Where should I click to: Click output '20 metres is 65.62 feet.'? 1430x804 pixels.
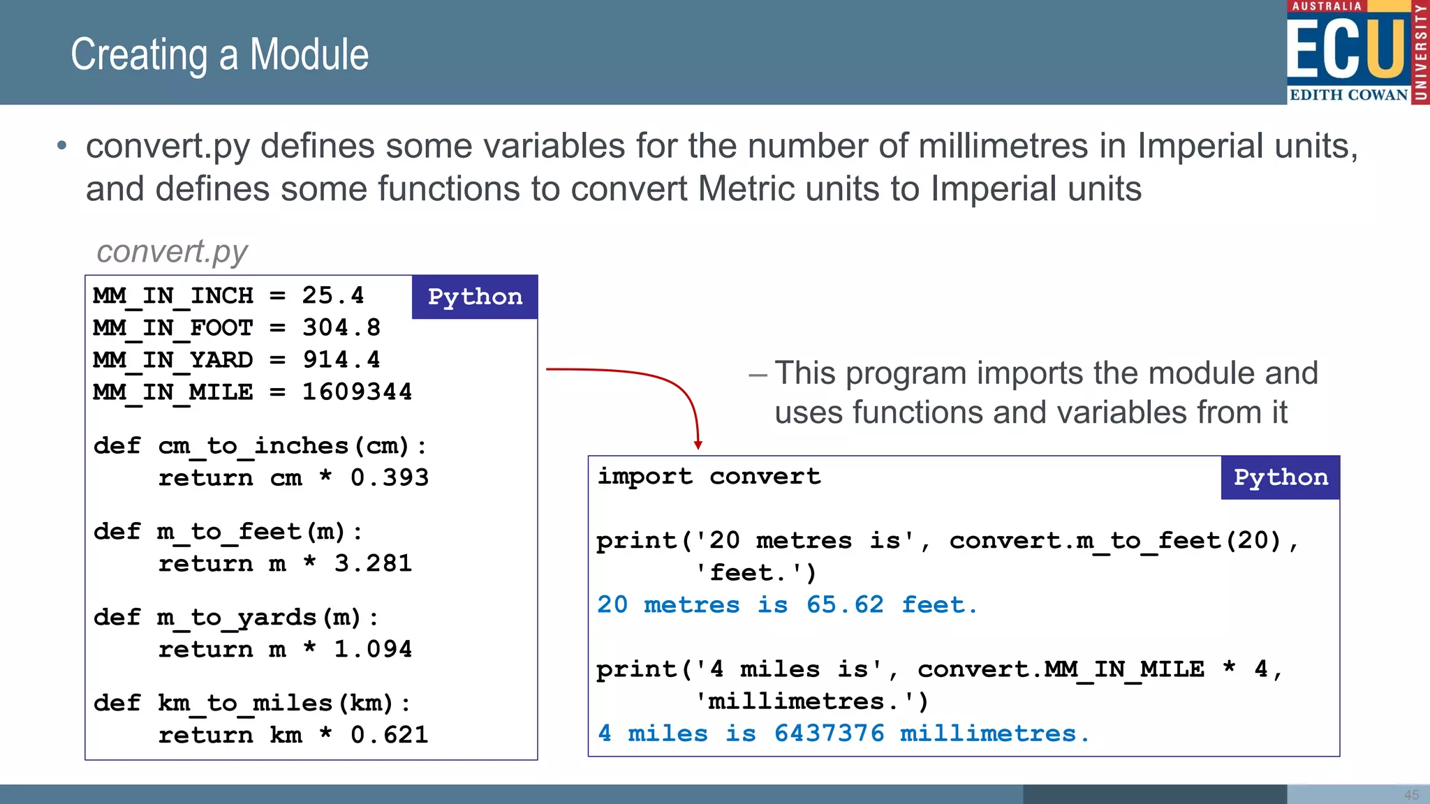point(787,605)
